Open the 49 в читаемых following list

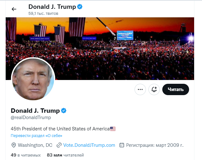click(x=26, y=155)
